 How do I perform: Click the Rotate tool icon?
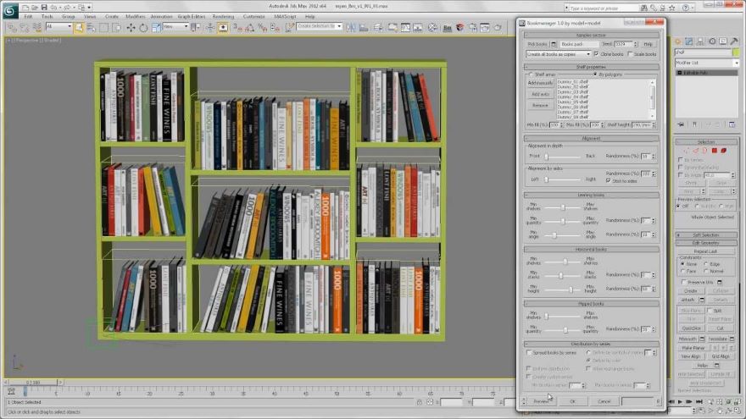(x=142, y=27)
